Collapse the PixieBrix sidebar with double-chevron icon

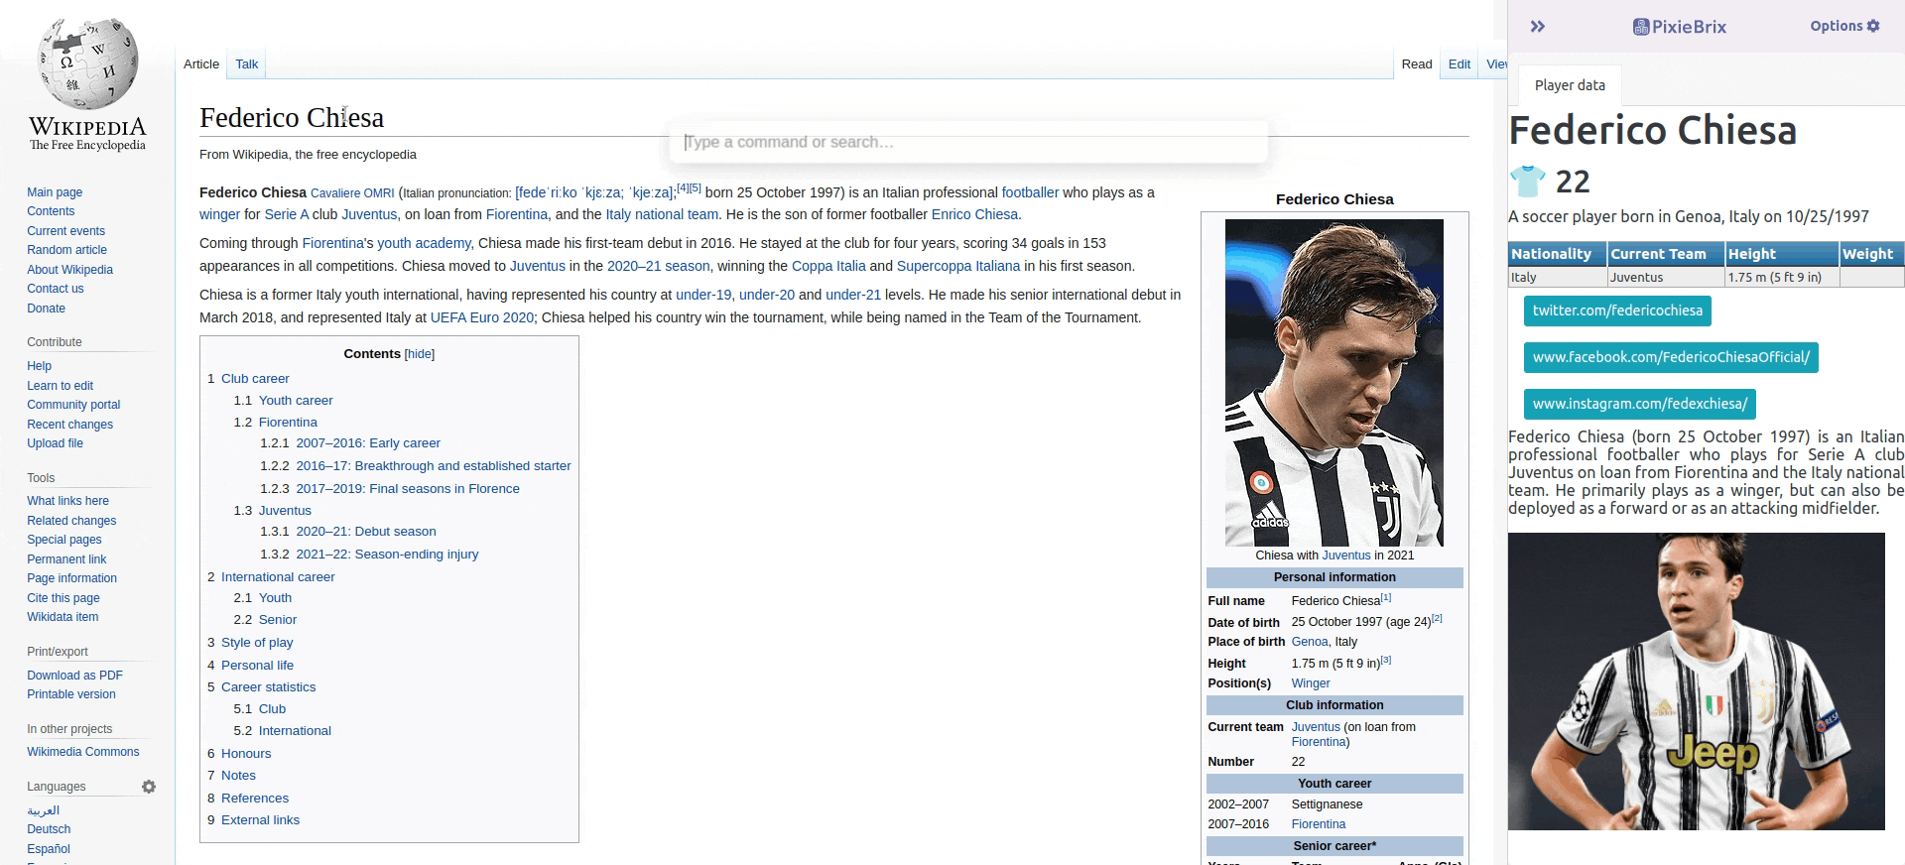[1538, 27]
